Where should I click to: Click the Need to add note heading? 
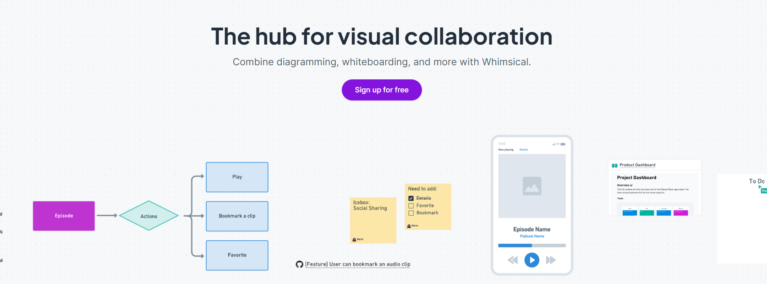click(x=422, y=189)
